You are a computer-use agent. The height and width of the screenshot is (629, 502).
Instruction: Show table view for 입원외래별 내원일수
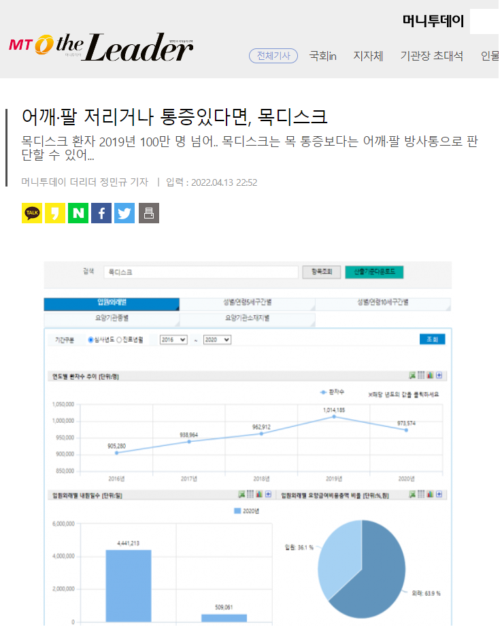pos(250,495)
